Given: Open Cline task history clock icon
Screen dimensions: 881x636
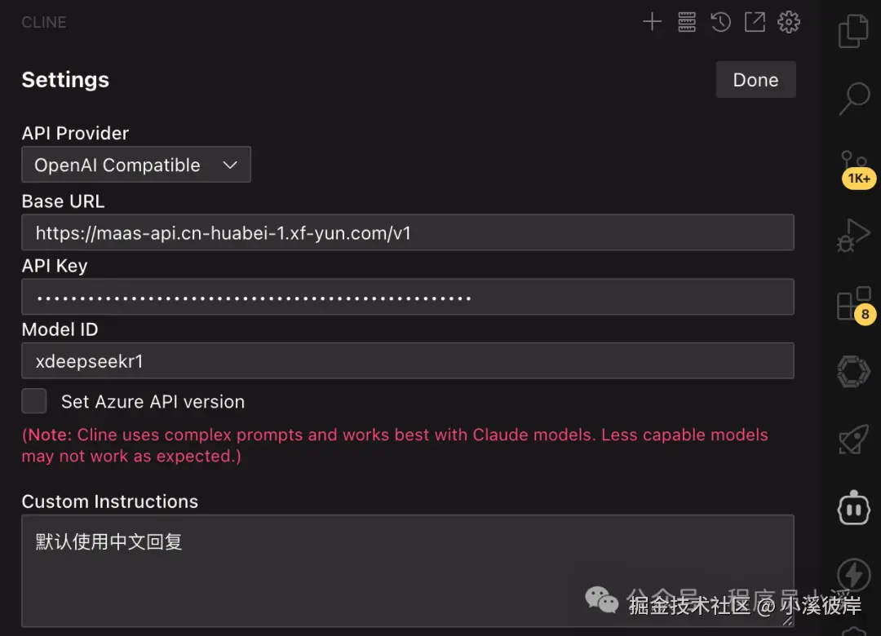Looking at the screenshot, I should coord(720,22).
